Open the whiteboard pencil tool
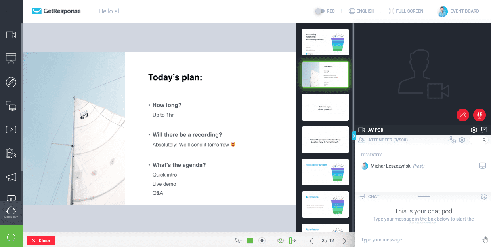The height and width of the screenshot is (247, 491). pyautogui.click(x=11, y=82)
